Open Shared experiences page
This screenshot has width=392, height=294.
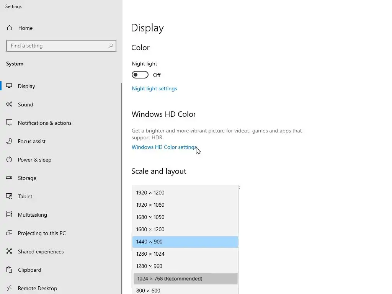coord(61,252)
